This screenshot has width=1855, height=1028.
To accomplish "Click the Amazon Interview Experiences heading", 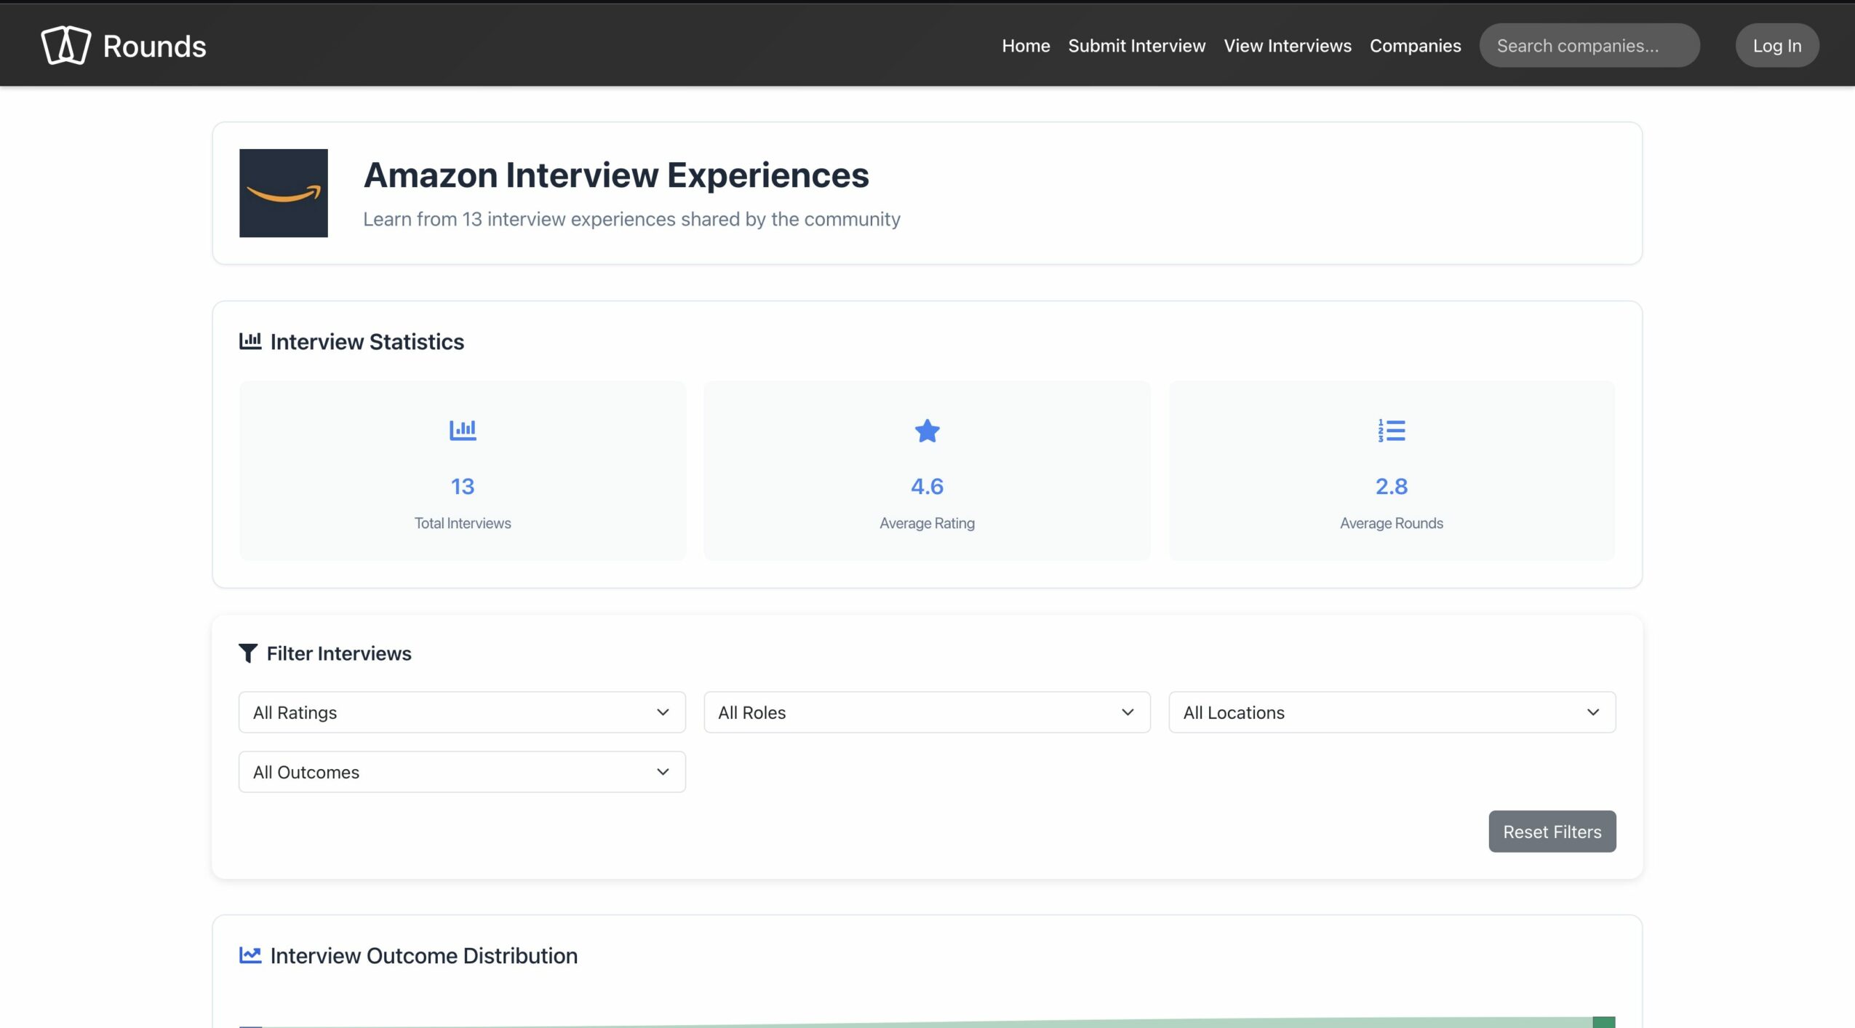I will [616, 175].
